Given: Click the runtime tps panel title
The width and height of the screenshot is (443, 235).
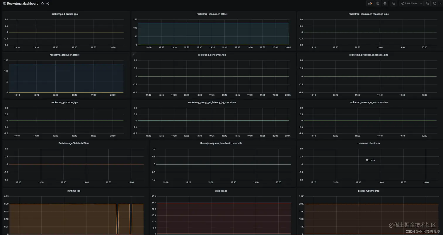Looking at the screenshot, I should pos(74,191).
